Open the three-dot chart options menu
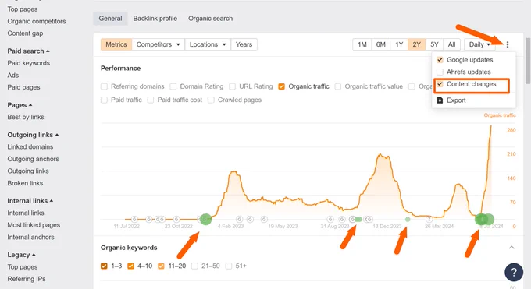This screenshot has height=289, width=531. point(508,44)
